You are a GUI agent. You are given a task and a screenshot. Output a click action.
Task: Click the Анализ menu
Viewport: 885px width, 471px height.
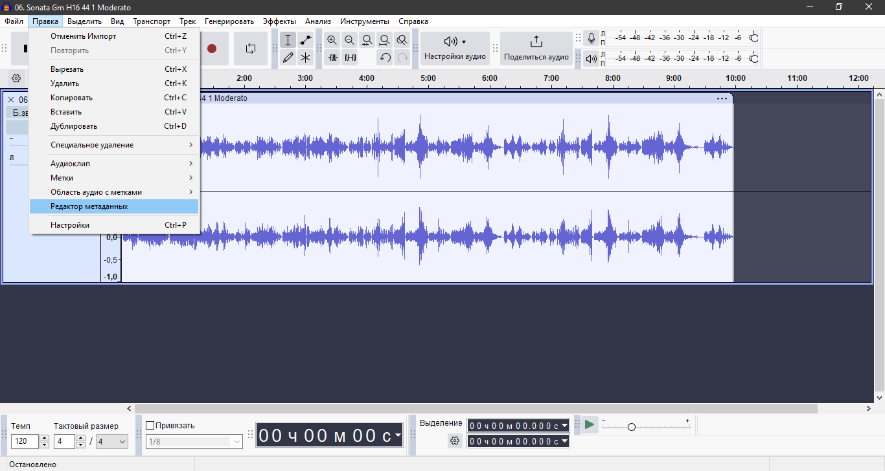coord(318,21)
